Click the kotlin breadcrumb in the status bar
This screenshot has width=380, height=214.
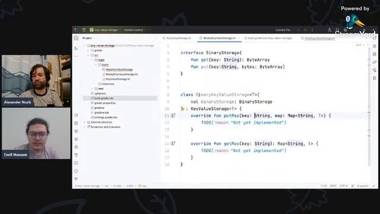130,186
